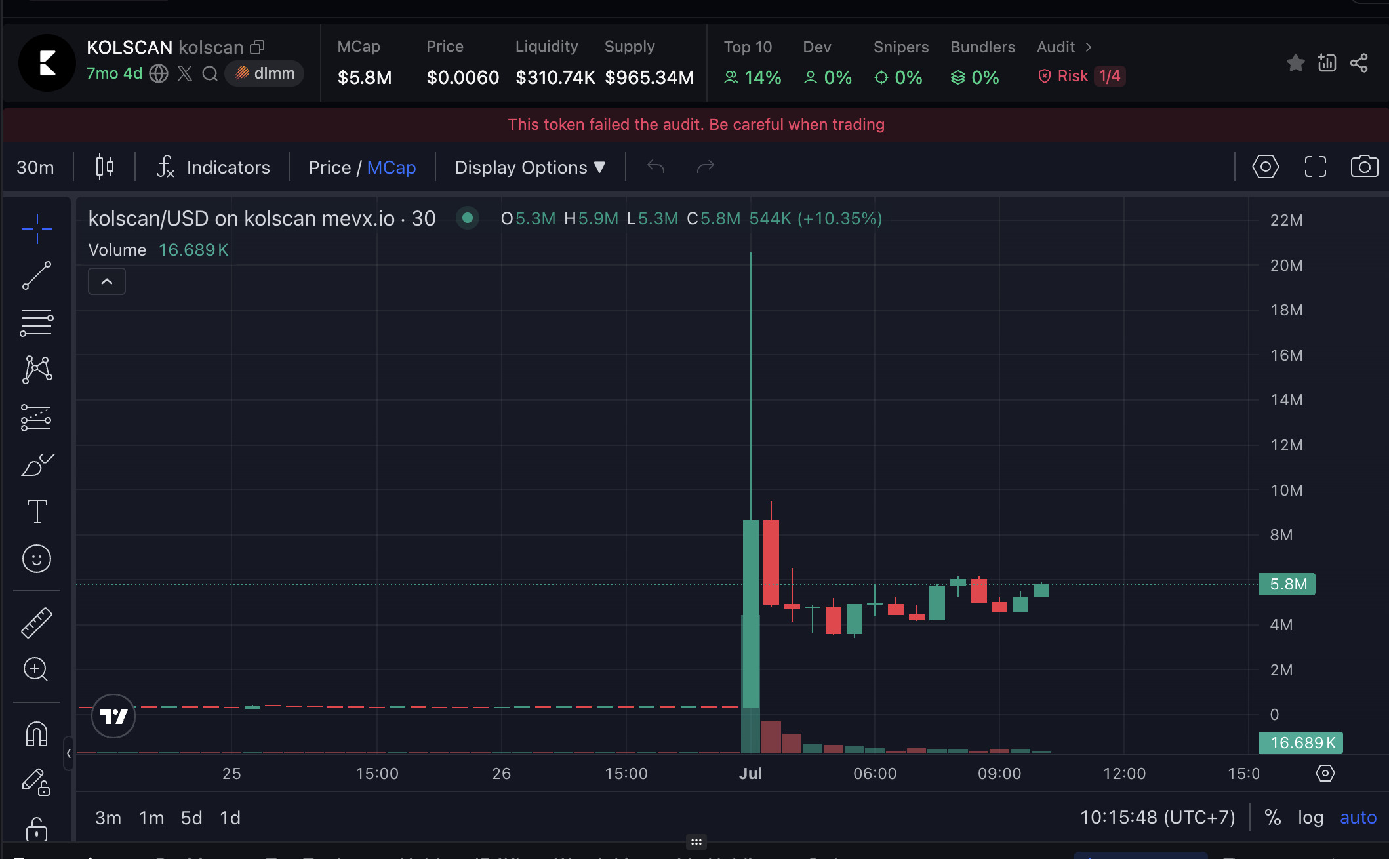This screenshot has width=1389, height=859.
Task: Toggle auto scale mode
Action: coord(1358,817)
